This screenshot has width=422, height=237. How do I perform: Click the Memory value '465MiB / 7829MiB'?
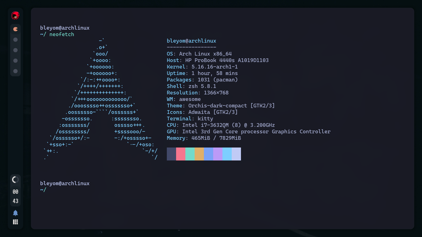216,138
